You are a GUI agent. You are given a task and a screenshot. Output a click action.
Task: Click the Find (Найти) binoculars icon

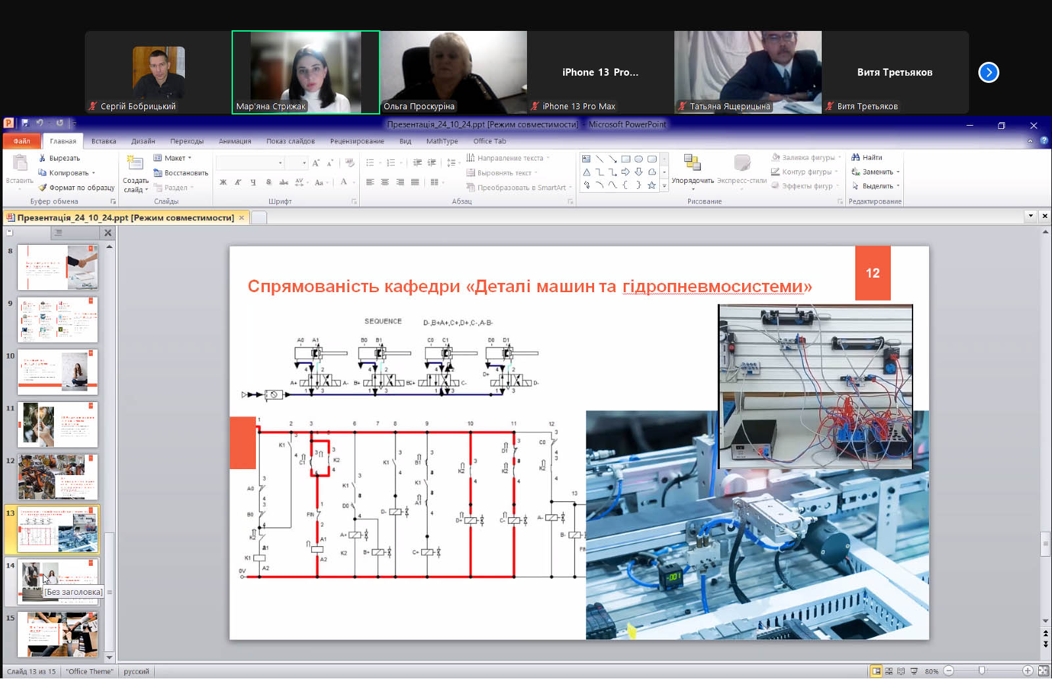[855, 157]
